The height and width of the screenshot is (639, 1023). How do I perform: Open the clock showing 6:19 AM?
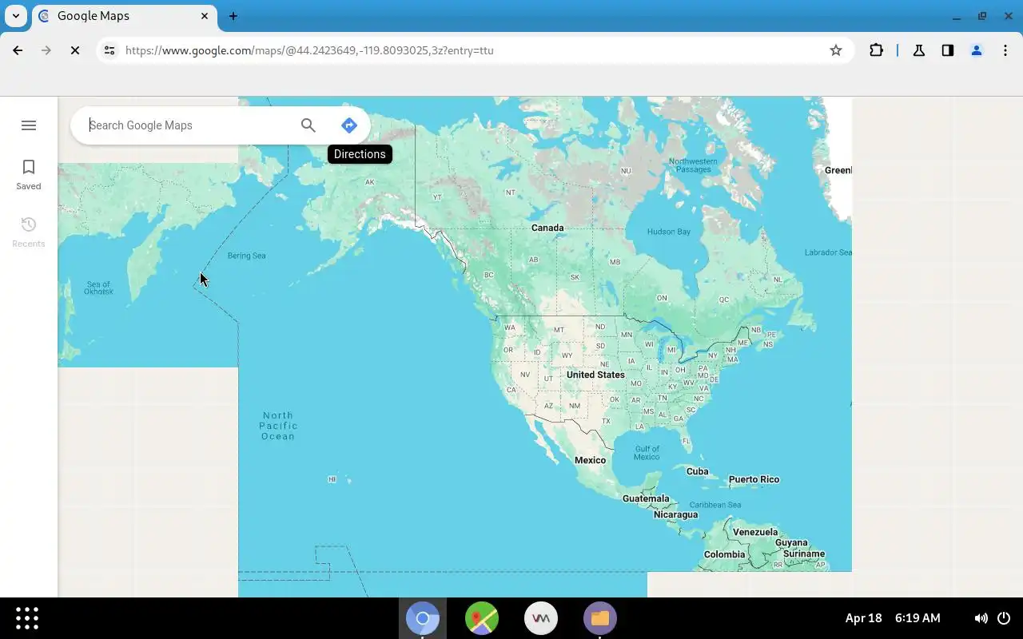(x=918, y=618)
